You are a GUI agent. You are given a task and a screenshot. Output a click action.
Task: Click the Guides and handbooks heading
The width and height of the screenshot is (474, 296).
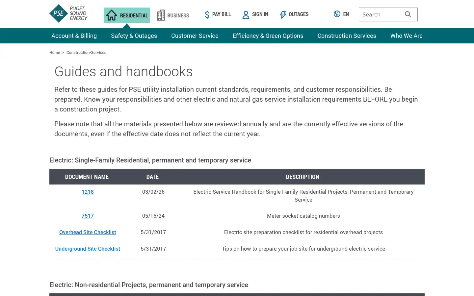(123, 72)
